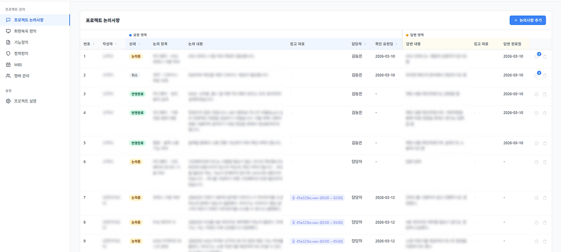The image size is (561, 252).
Task: Open 프로젝트 설정 under 설정
Action: click(35, 101)
